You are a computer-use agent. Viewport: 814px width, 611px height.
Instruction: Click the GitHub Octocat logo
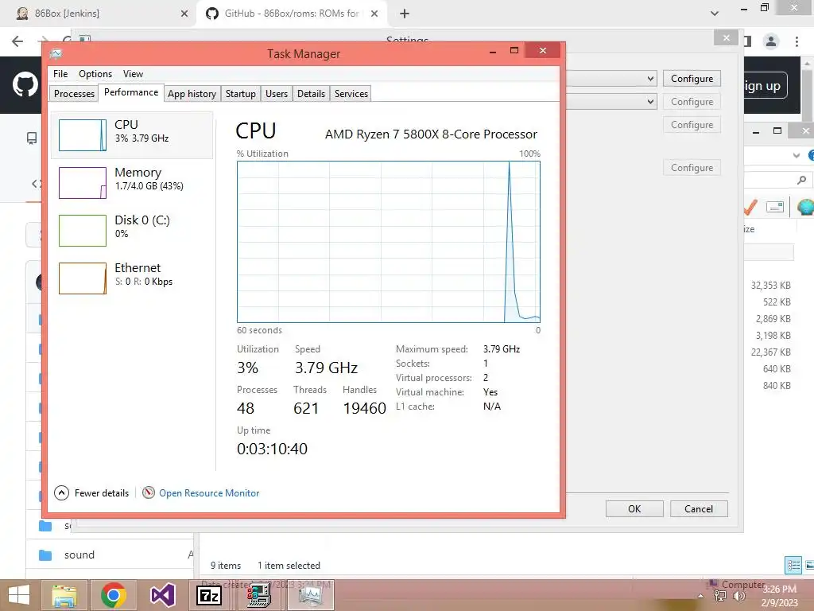coord(25,84)
